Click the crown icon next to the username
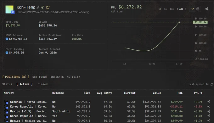Screen dimensions: 214x123 coord(48,7)
